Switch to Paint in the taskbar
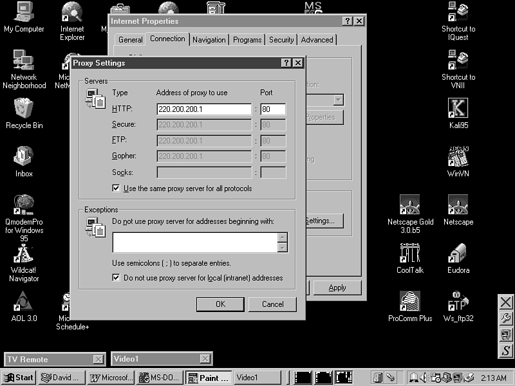 point(209,378)
